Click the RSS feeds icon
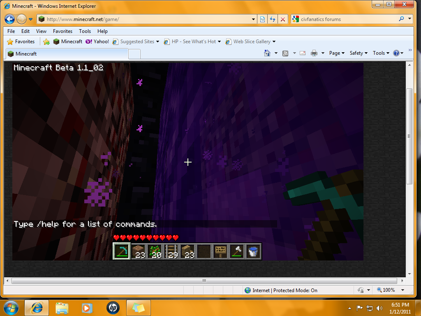 point(285,53)
